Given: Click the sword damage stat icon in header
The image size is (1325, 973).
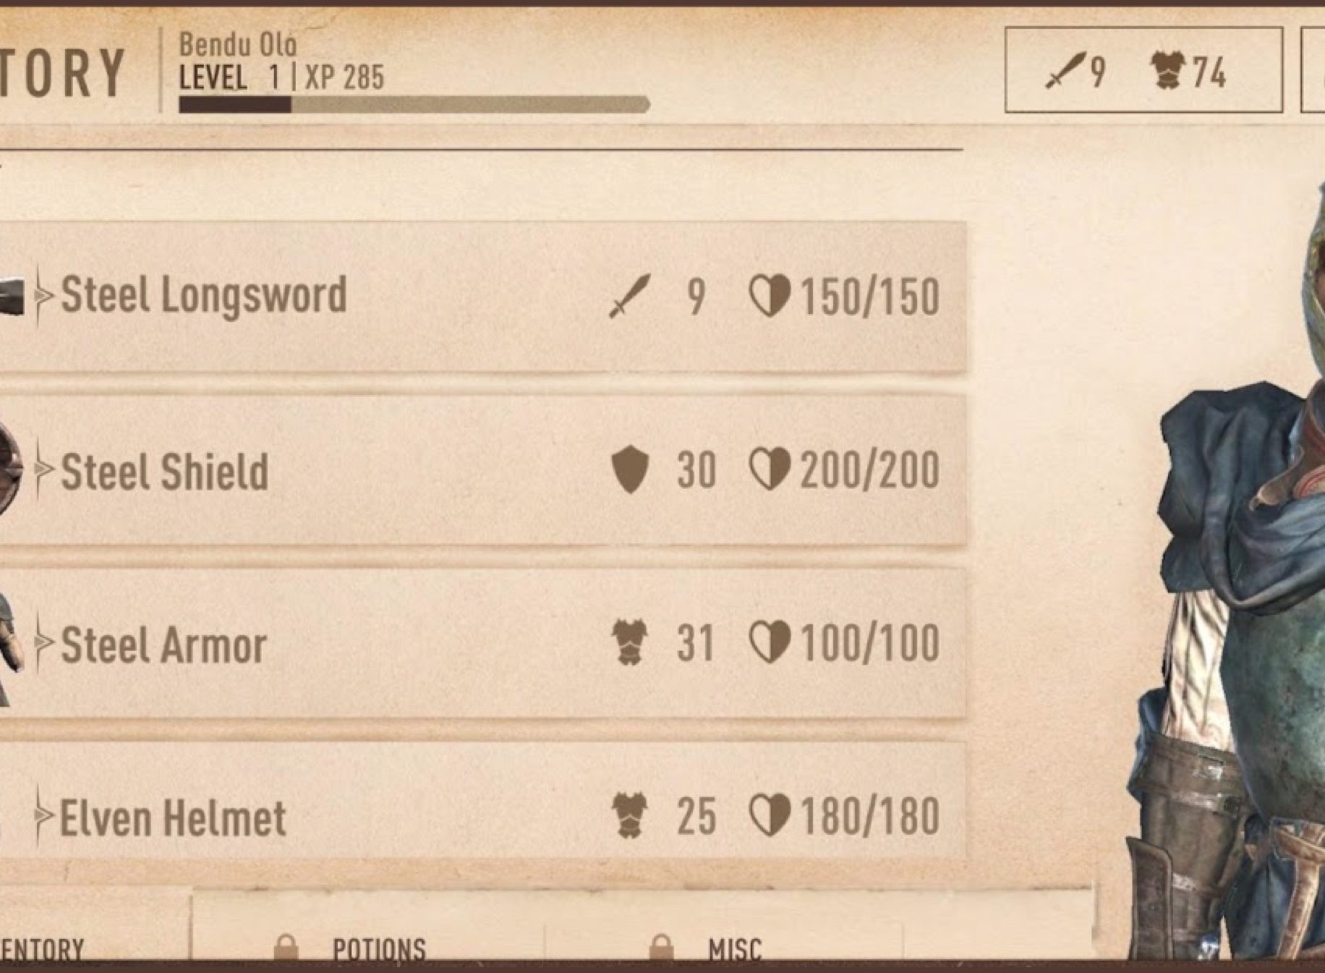Looking at the screenshot, I should coord(1065,71).
